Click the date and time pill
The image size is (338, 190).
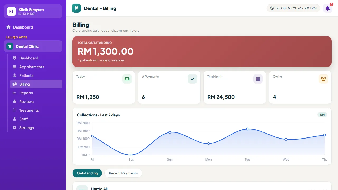(x=293, y=8)
